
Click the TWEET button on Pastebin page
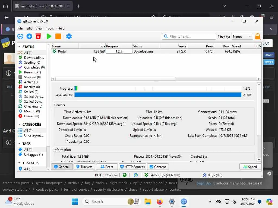[268, 62]
